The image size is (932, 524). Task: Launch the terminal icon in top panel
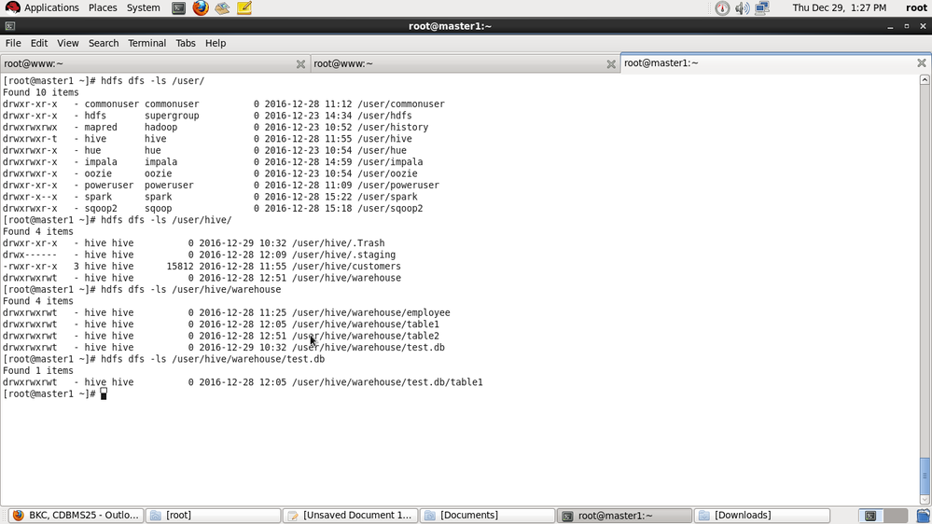178,8
